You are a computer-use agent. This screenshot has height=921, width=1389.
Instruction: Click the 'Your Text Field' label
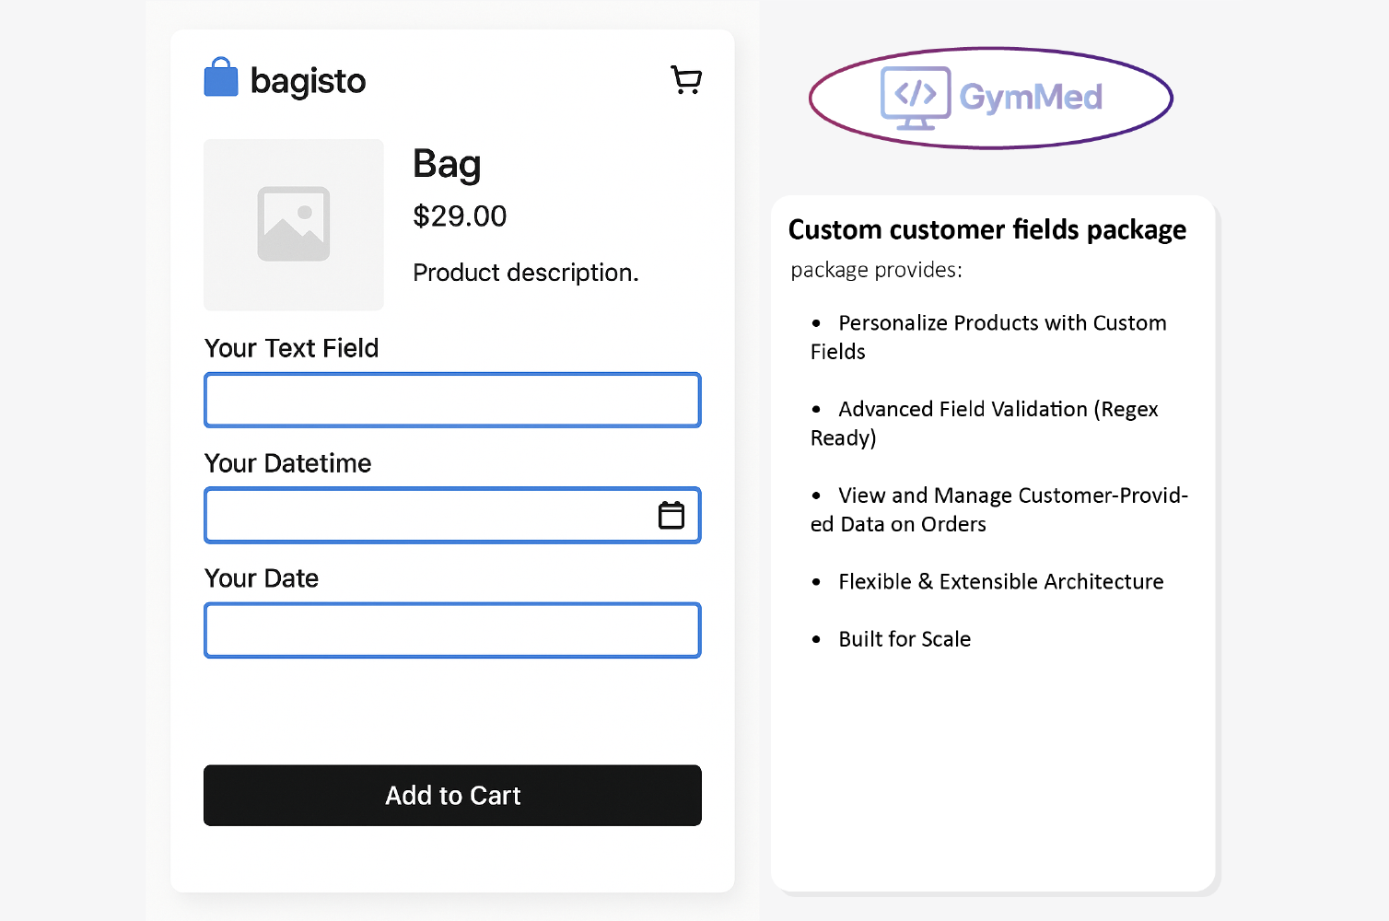[292, 348]
